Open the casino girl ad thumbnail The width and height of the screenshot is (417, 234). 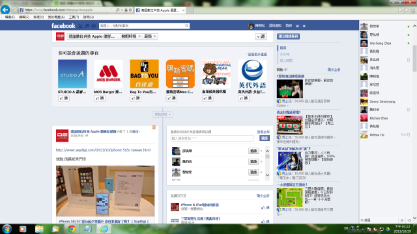pos(289,89)
